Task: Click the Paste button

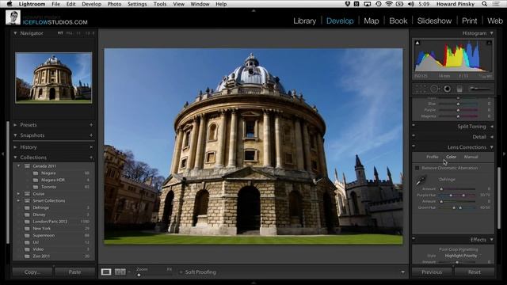Action: 74,272
